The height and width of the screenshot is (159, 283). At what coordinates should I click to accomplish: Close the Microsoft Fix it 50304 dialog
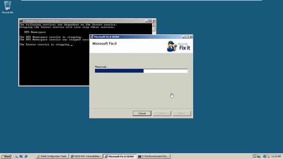click(191, 37)
